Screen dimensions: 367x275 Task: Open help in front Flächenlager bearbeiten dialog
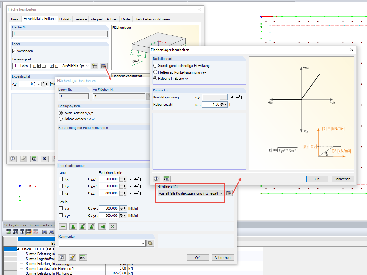pos(157,179)
